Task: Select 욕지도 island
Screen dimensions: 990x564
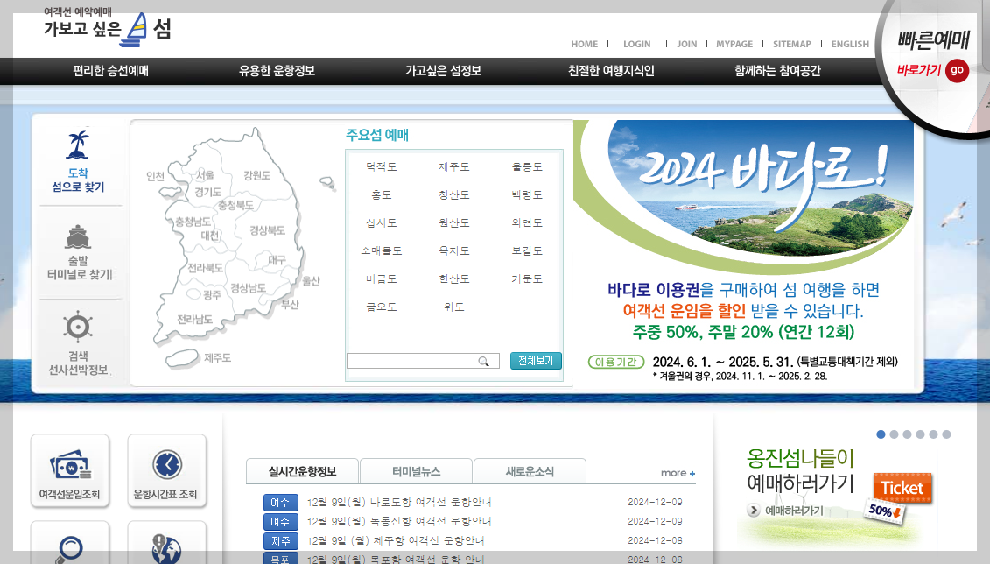Action: pyautogui.click(x=454, y=250)
